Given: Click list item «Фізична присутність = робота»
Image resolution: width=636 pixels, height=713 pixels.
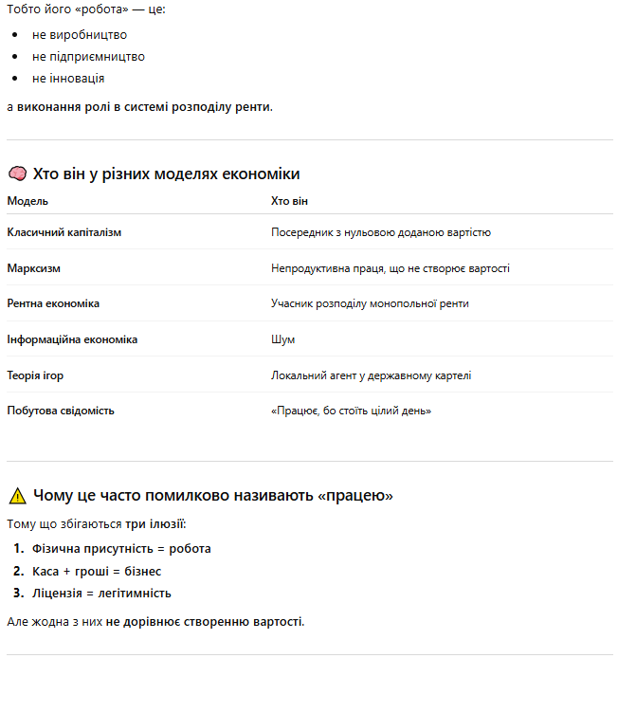Looking at the screenshot, I should 121,549.
